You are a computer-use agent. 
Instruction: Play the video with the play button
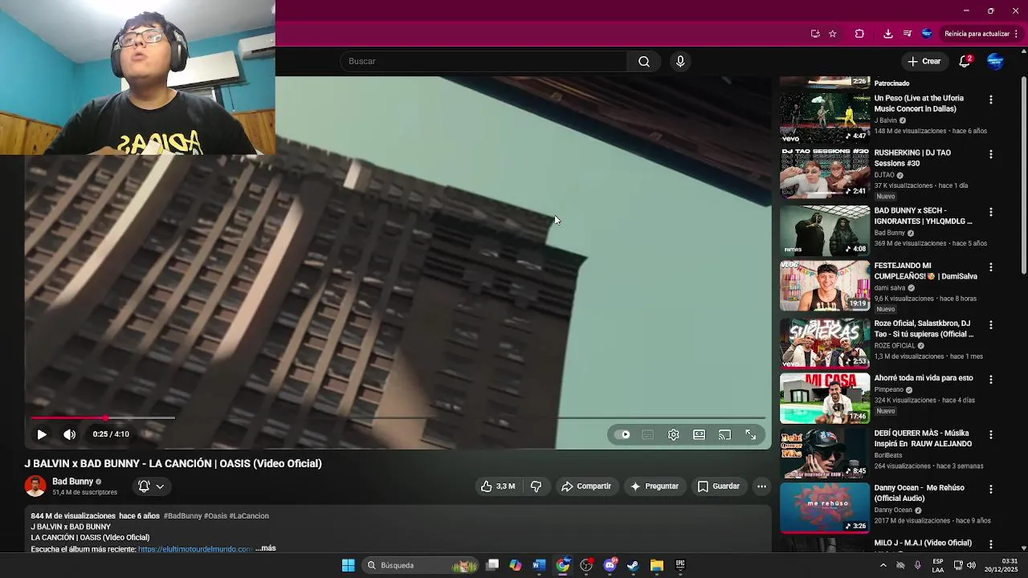tap(42, 434)
